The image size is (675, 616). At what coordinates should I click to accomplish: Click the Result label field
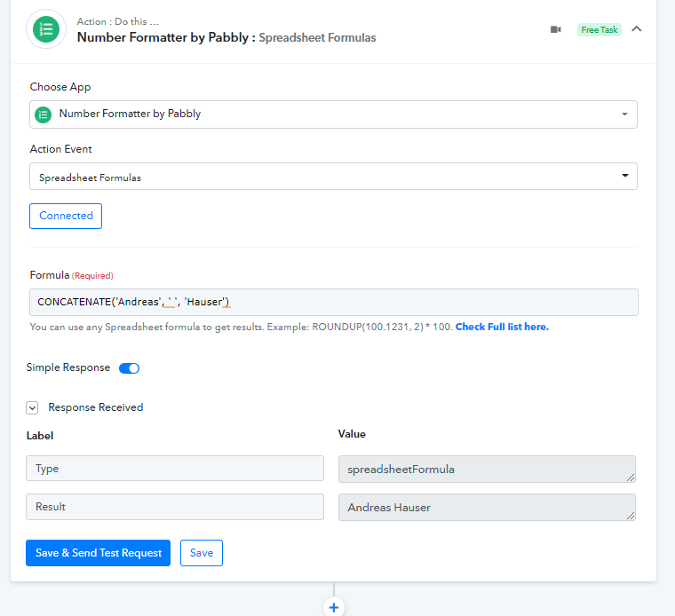(175, 507)
